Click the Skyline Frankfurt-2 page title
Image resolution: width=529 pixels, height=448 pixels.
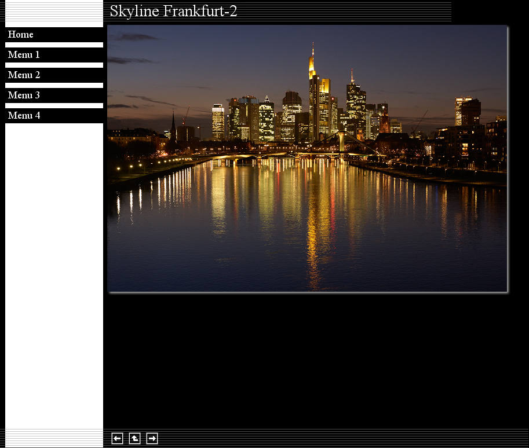[173, 12]
